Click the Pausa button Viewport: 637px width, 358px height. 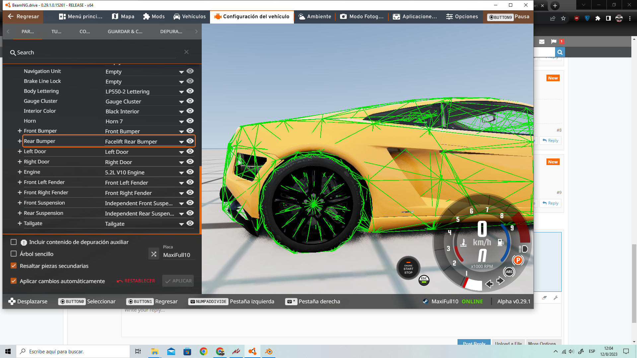pos(509,17)
